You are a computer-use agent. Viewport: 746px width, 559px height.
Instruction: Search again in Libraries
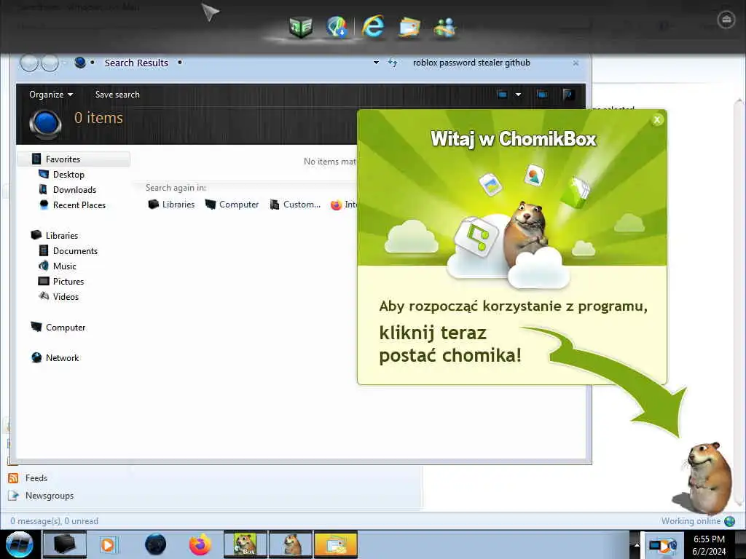pos(171,205)
